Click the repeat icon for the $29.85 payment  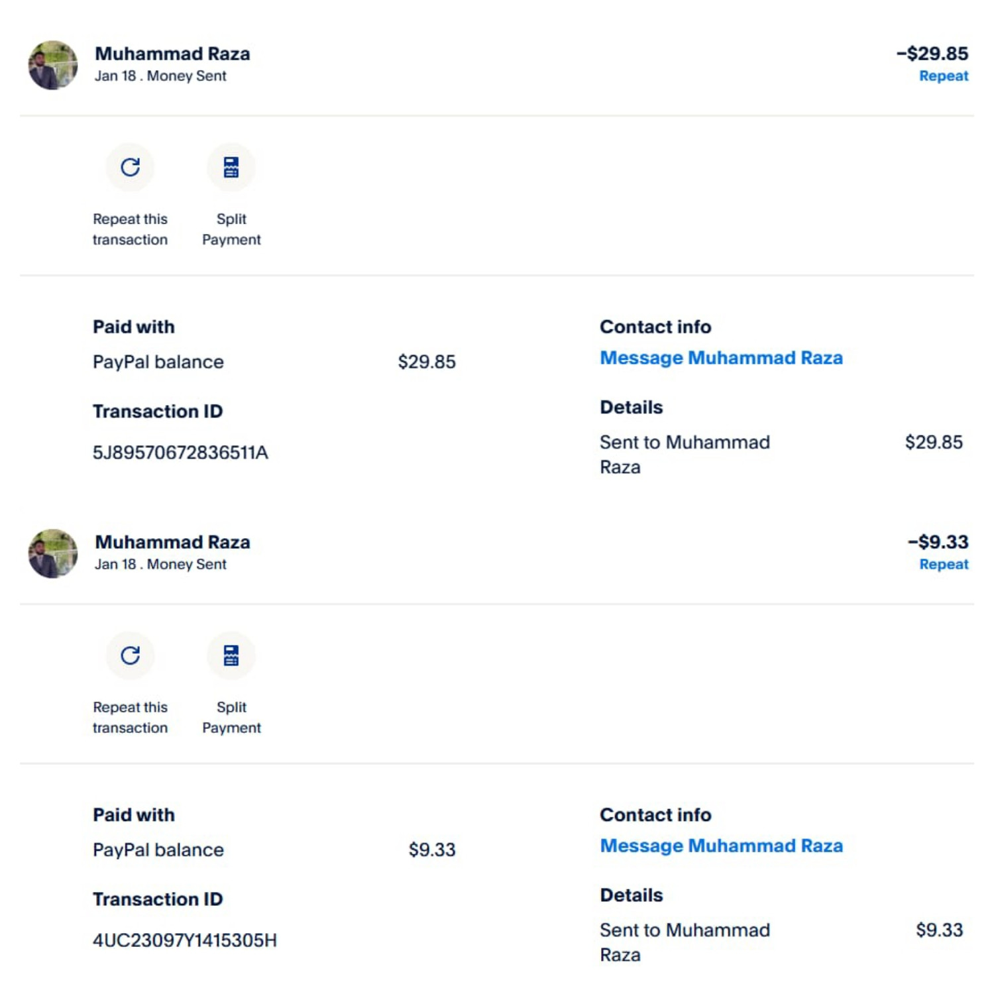(131, 167)
